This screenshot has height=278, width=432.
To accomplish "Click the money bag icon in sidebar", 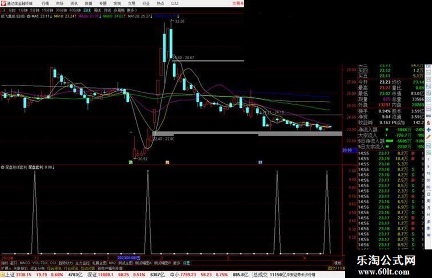I will [428, 123].
